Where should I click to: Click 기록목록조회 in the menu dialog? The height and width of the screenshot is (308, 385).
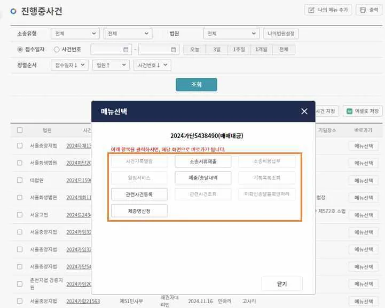267,178
